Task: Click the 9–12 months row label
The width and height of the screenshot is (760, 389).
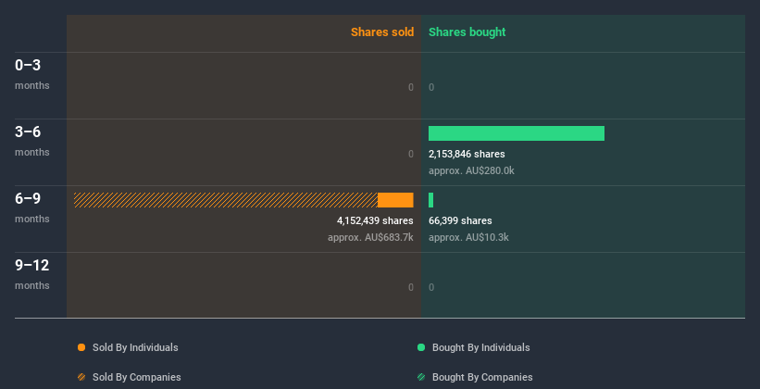Action: pos(32,274)
